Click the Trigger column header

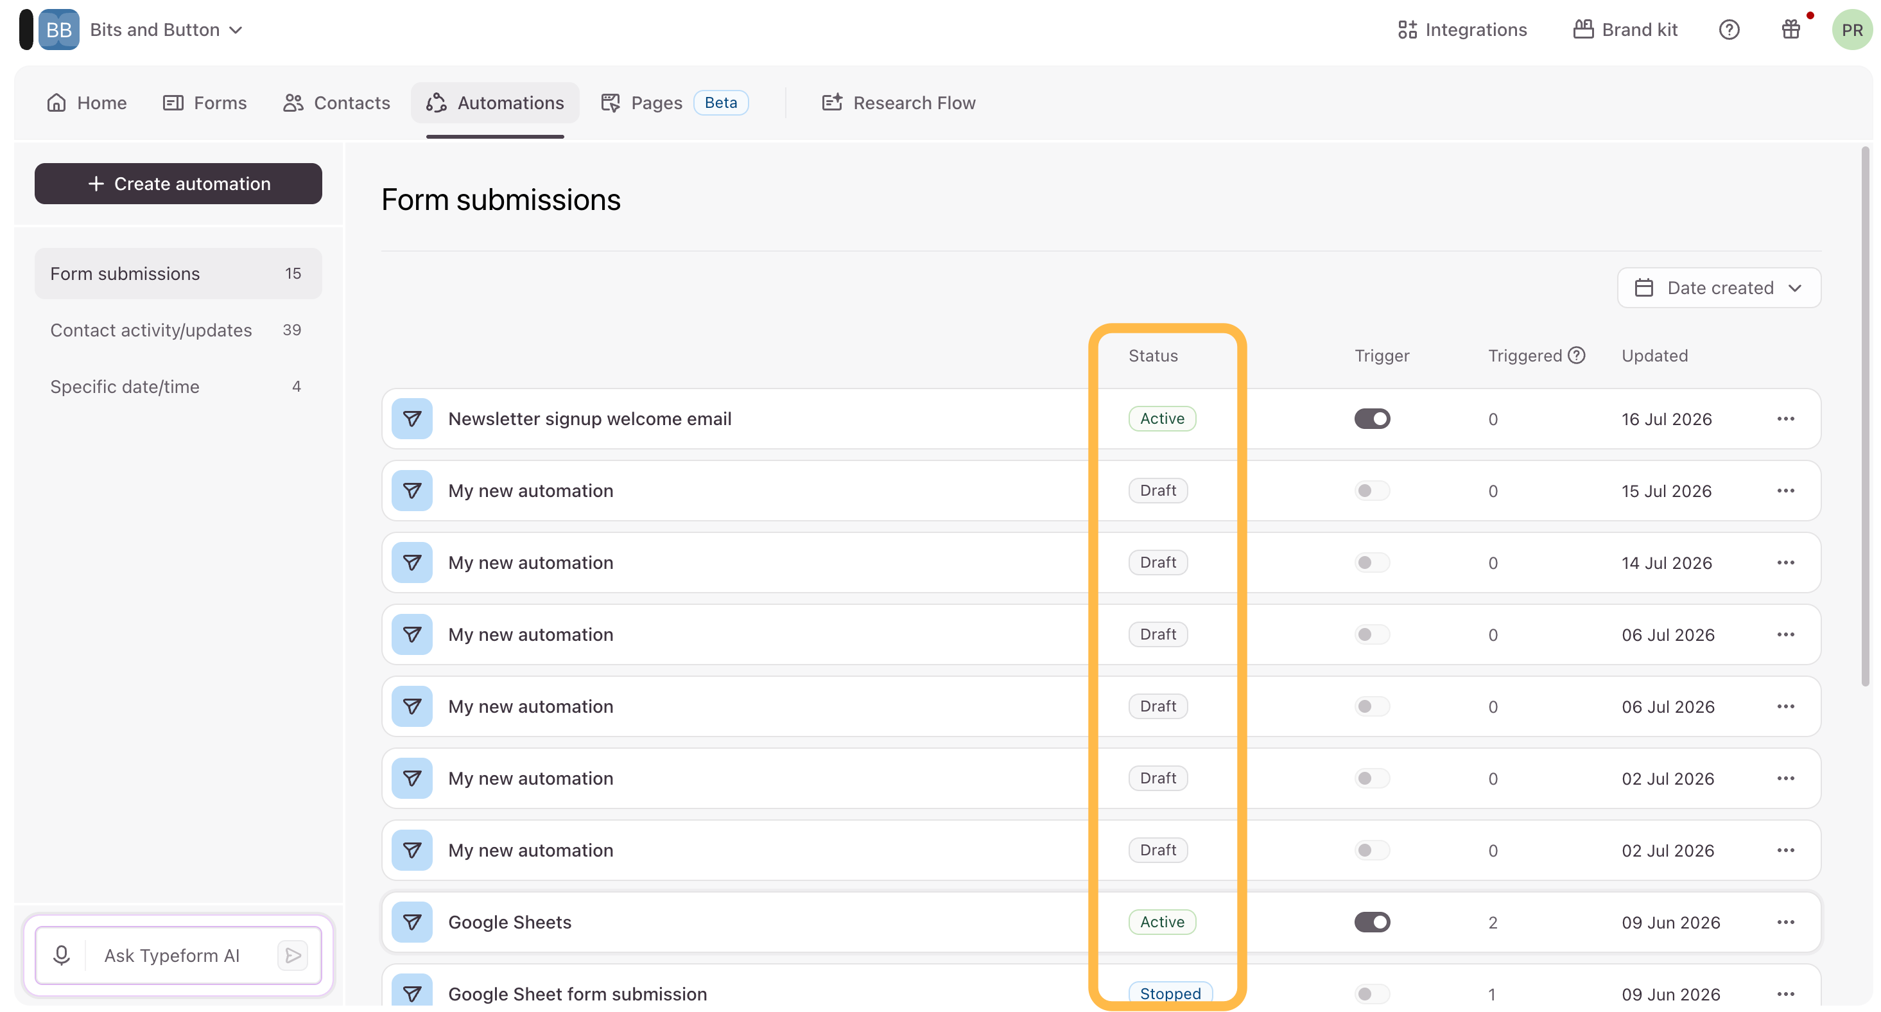pyautogui.click(x=1382, y=356)
